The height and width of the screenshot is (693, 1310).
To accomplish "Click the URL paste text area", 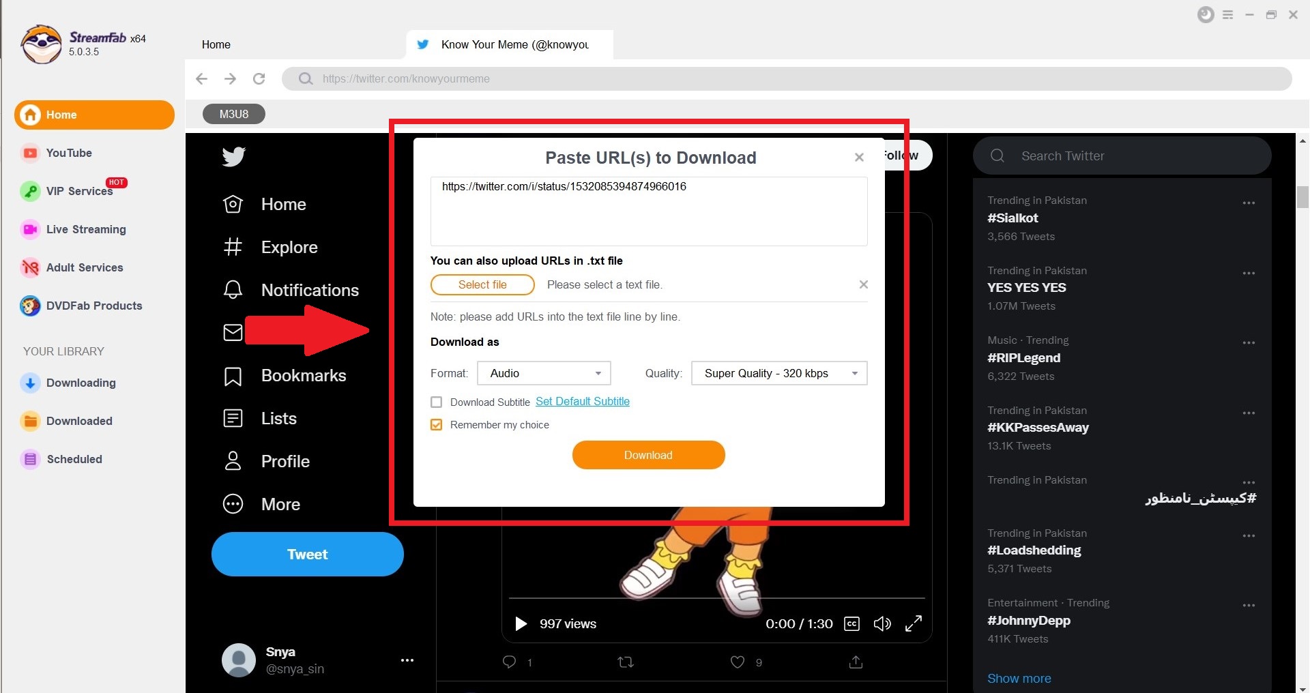I will click(x=649, y=211).
